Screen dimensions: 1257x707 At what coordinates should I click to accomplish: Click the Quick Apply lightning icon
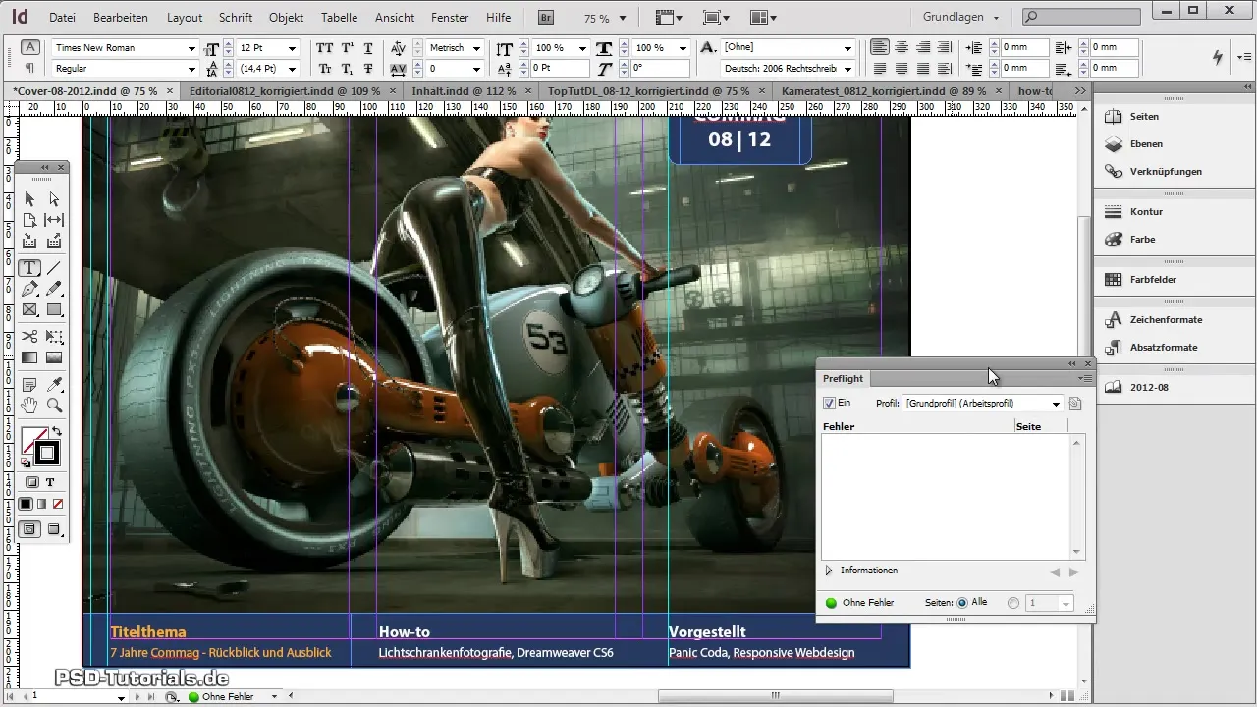click(x=1219, y=57)
